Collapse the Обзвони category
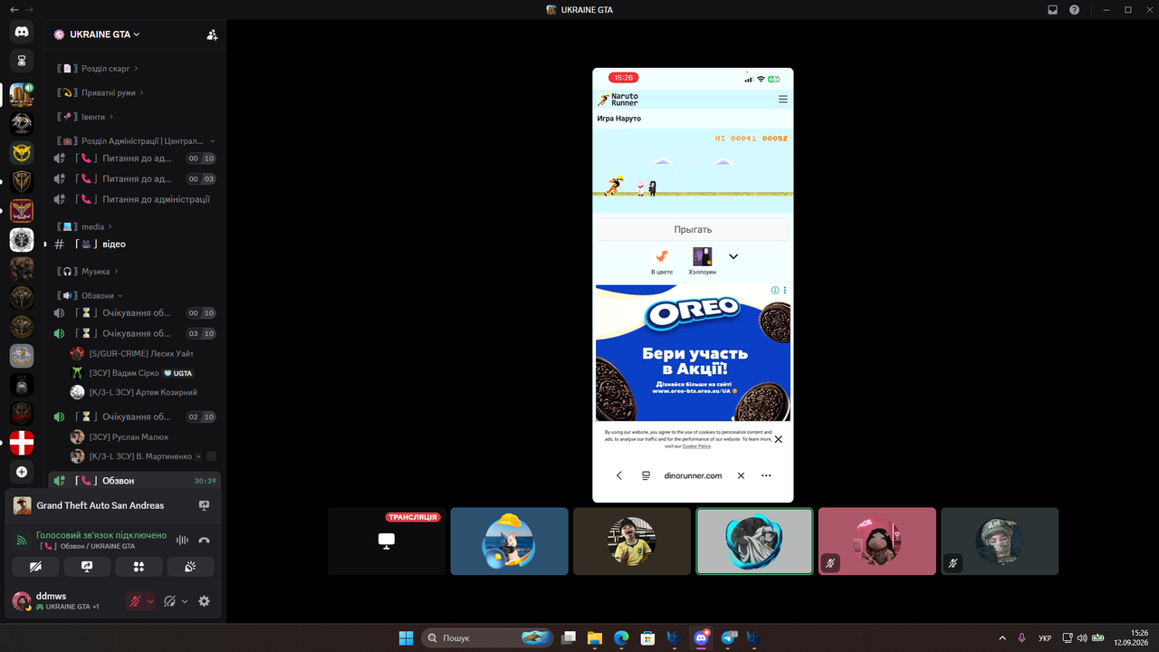 pos(90,296)
